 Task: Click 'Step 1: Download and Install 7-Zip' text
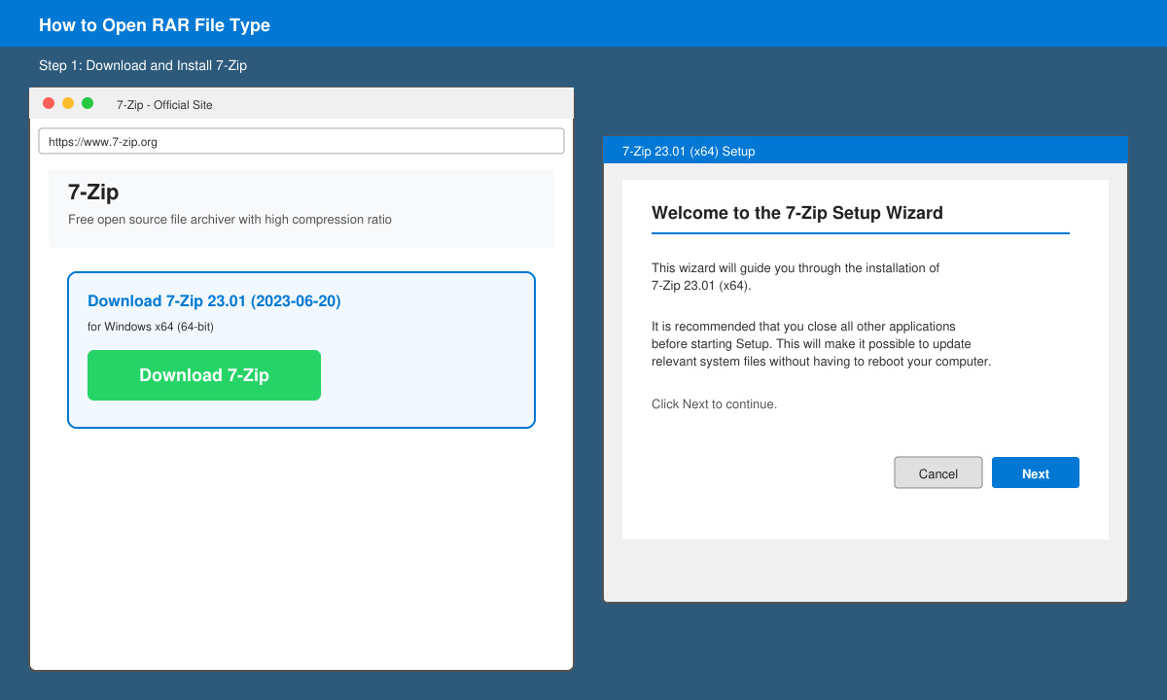[143, 65]
